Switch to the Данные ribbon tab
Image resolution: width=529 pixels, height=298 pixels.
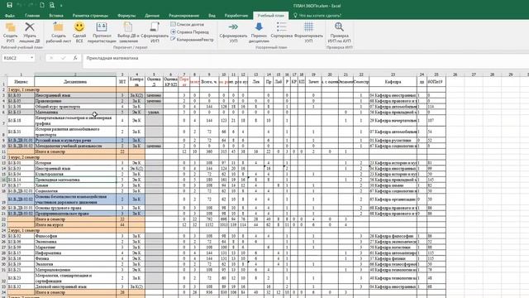click(x=152, y=16)
